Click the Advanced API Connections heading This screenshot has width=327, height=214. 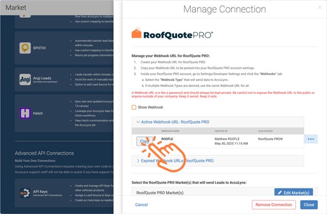[44, 153]
